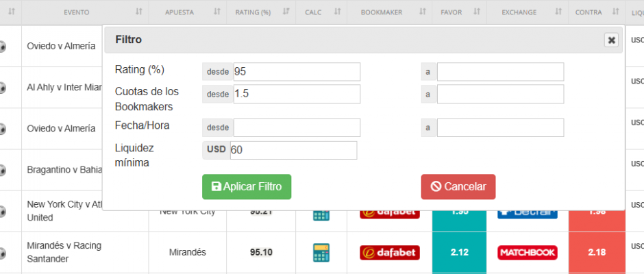The width and height of the screenshot is (644, 274).
Task: Sort by Rating (%) column header
Action: [260, 12]
